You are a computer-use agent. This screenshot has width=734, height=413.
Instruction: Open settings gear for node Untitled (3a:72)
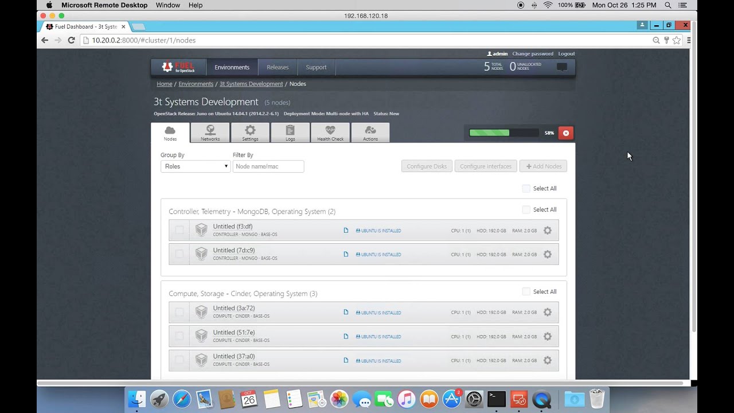(548, 313)
